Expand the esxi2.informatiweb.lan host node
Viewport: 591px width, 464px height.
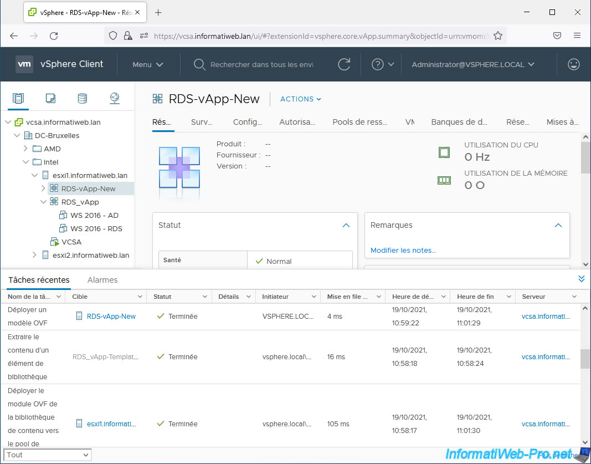click(34, 255)
